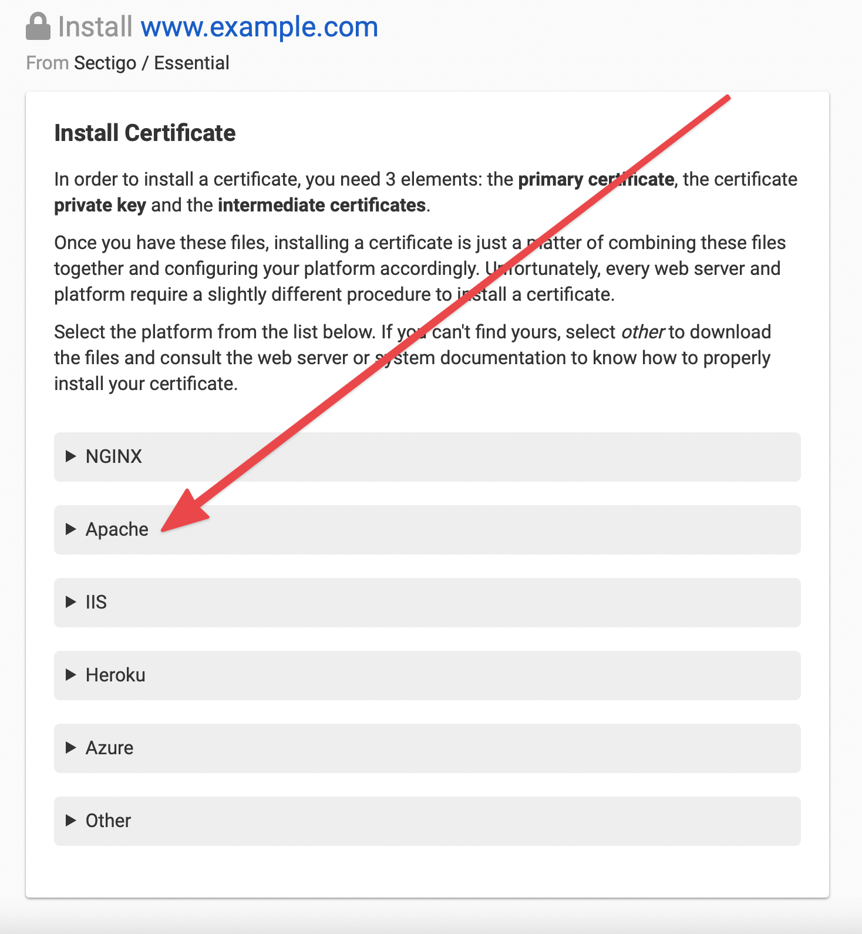
Task: Click the bold "private key" text
Action: coord(100,205)
